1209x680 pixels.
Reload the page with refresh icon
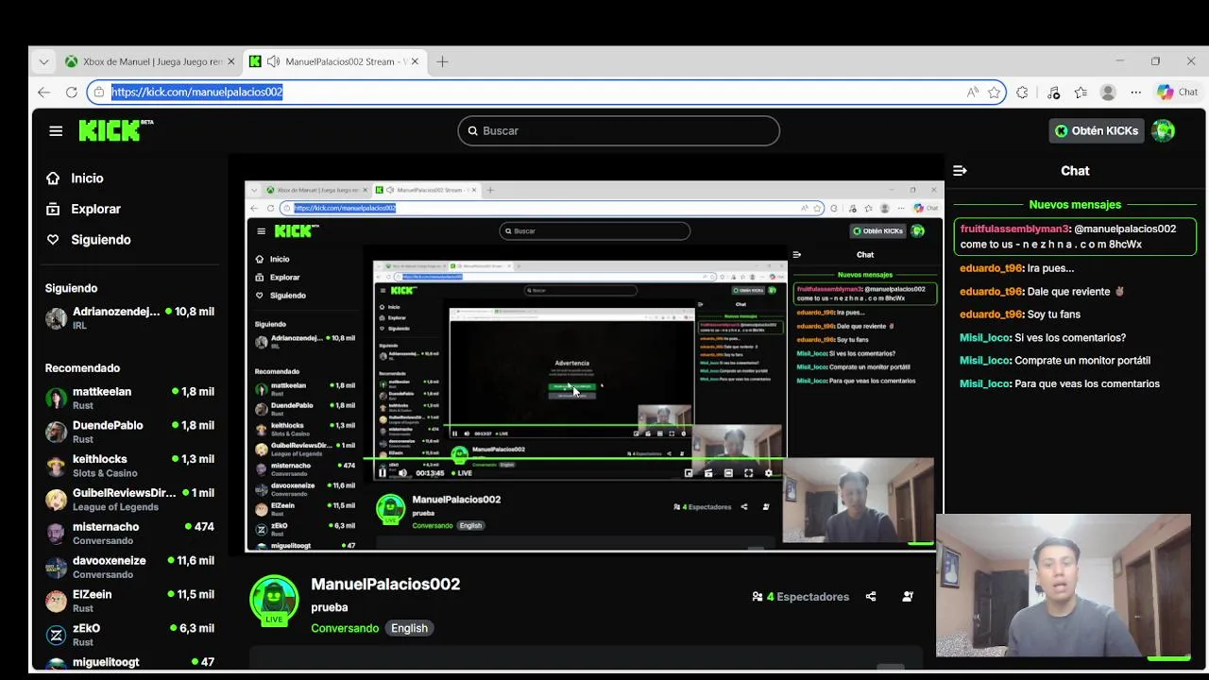pos(71,92)
